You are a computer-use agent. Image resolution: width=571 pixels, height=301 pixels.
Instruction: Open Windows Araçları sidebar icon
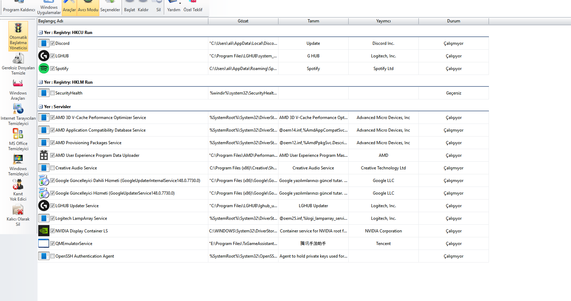click(x=18, y=89)
